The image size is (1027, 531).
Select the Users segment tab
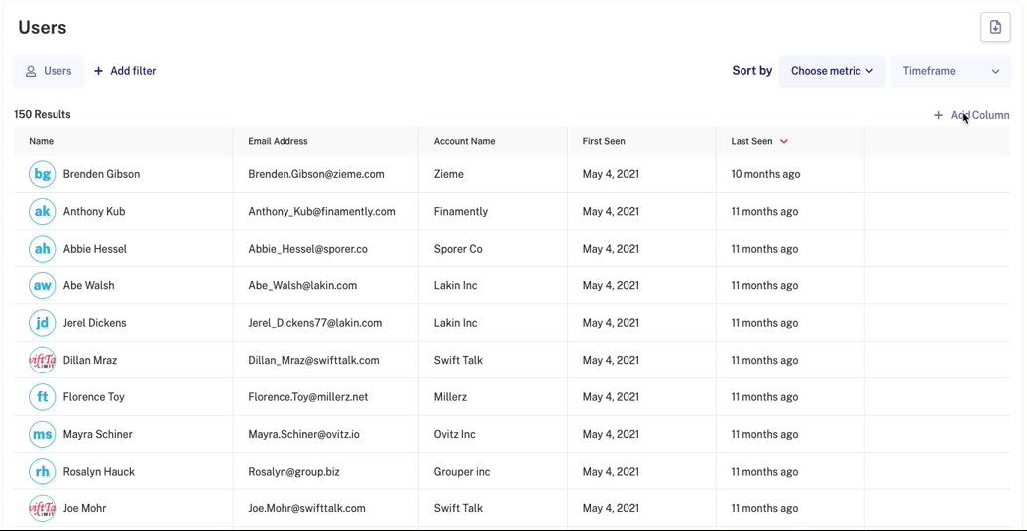[49, 71]
